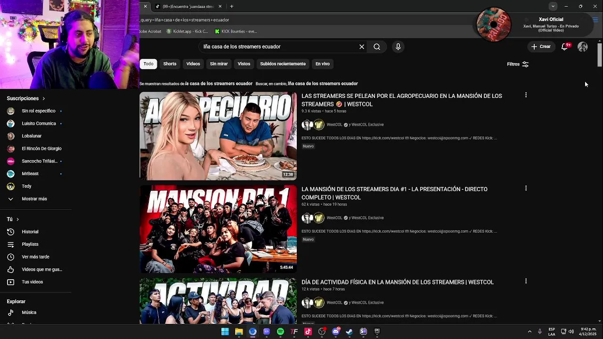This screenshot has height=339, width=603.
Task: Open the Windows Start menu
Action: tap(225, 331)
